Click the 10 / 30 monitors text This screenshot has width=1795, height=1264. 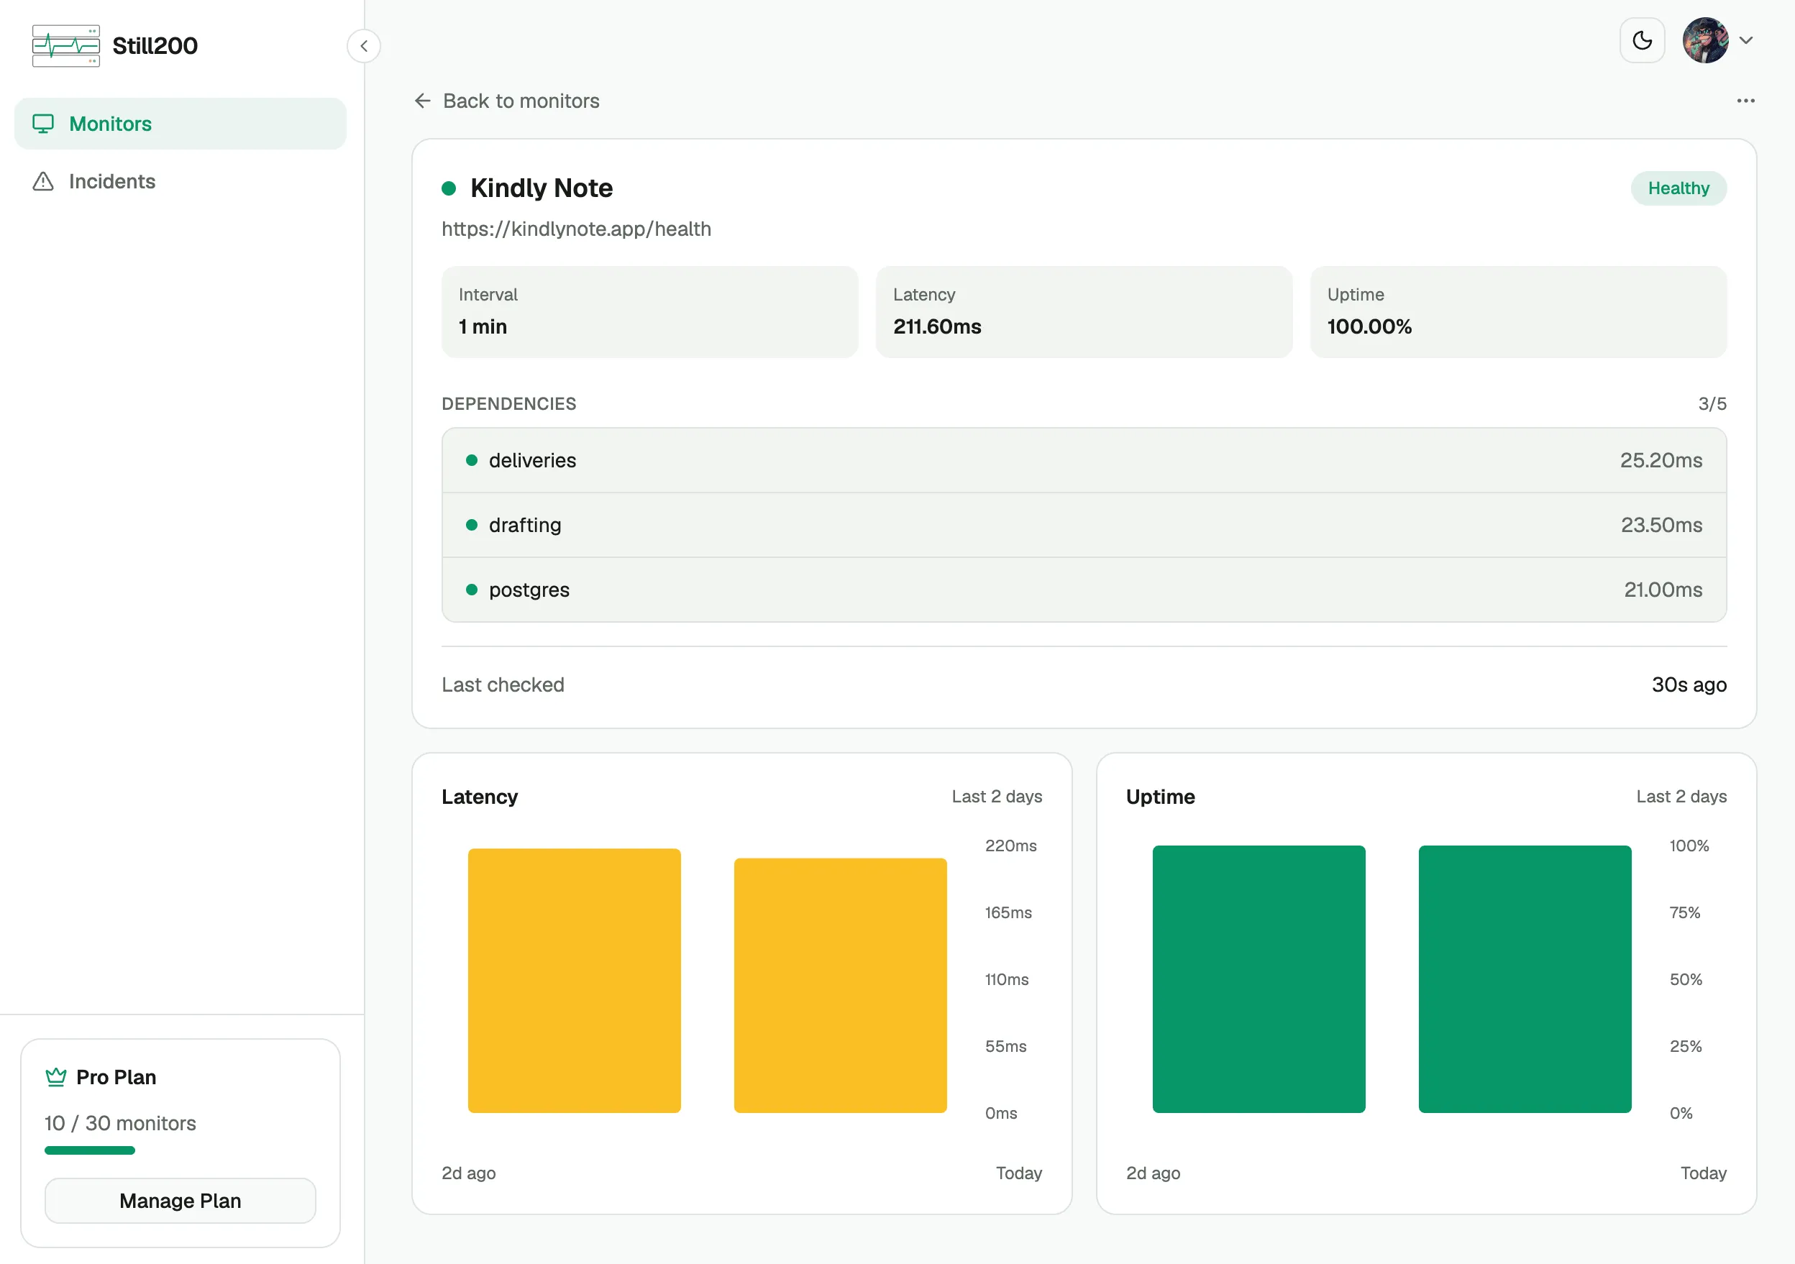coord(120,1123)
